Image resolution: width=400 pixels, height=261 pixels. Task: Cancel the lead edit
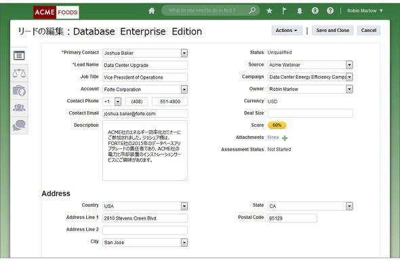pyautogui.click(x=369, y=31)
